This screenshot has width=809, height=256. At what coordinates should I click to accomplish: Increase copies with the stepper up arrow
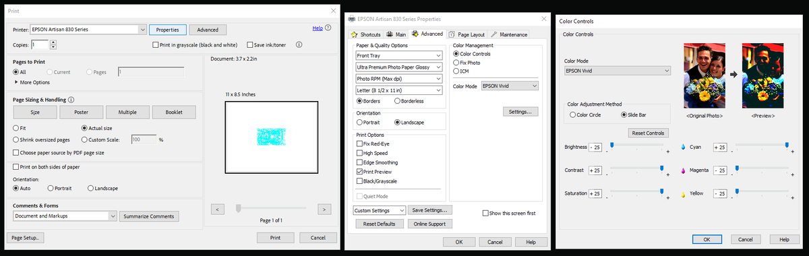pyautogui.click(x=53, y=42)
